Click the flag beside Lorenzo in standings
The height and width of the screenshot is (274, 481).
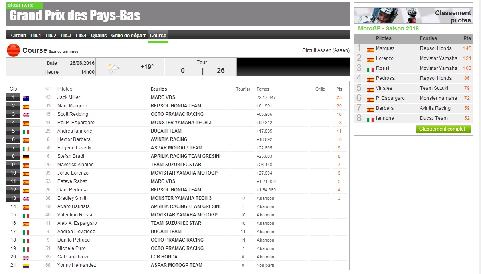coord(370,60)
